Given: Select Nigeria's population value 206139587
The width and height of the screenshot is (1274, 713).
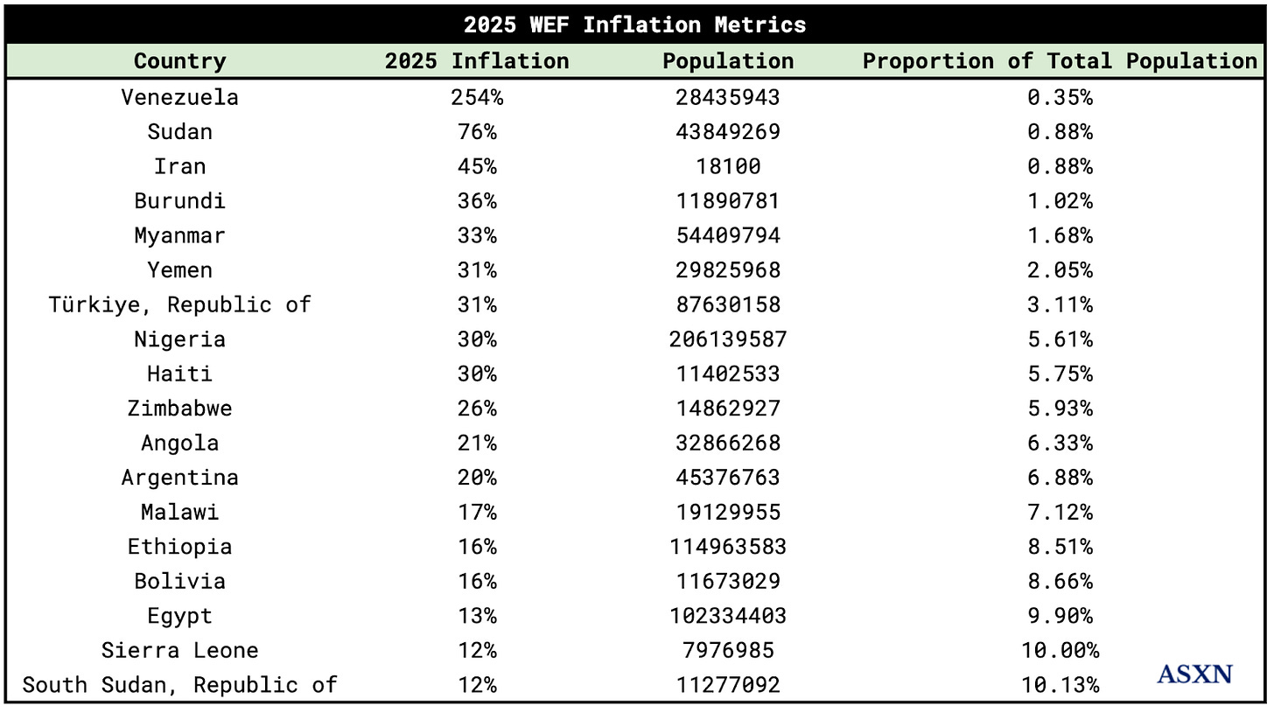Looking at the screenshot, I should pos(727,339).
